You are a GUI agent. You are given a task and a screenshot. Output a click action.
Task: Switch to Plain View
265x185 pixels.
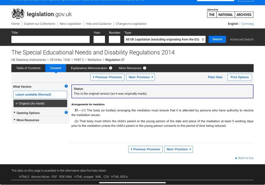click(215, 77)
